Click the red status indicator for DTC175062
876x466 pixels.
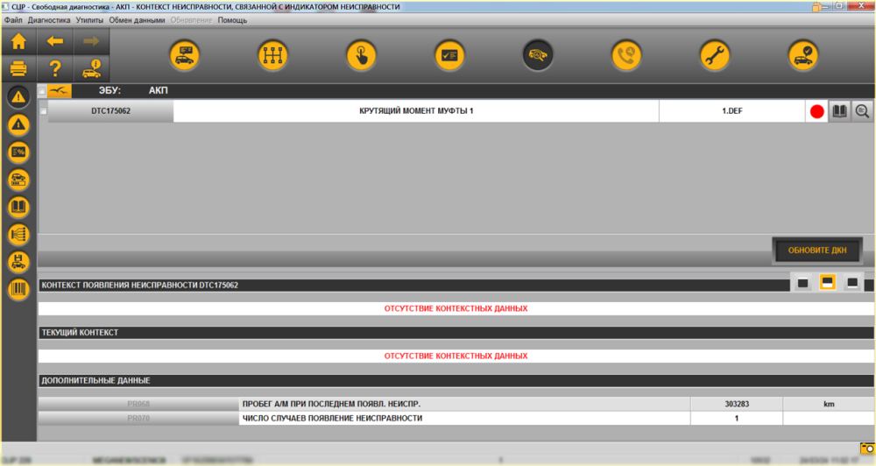pos(816,112)
